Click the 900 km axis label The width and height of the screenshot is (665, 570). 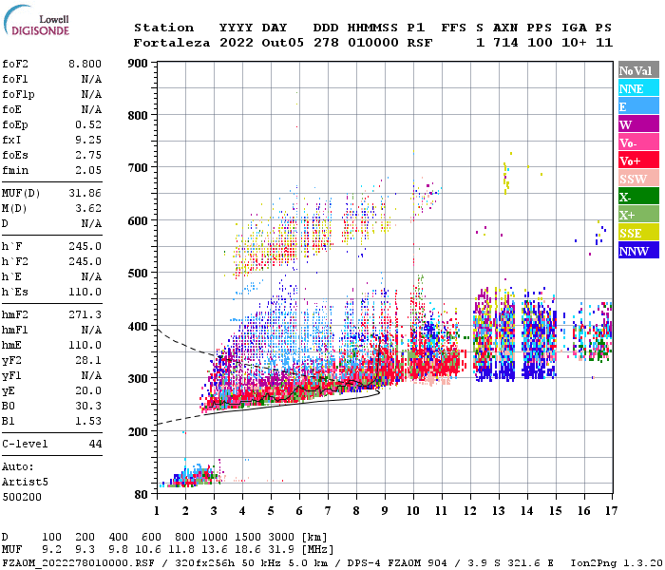[138, 64]
